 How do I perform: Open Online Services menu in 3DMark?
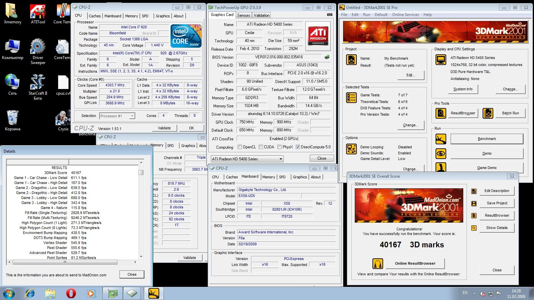[405, 15]
